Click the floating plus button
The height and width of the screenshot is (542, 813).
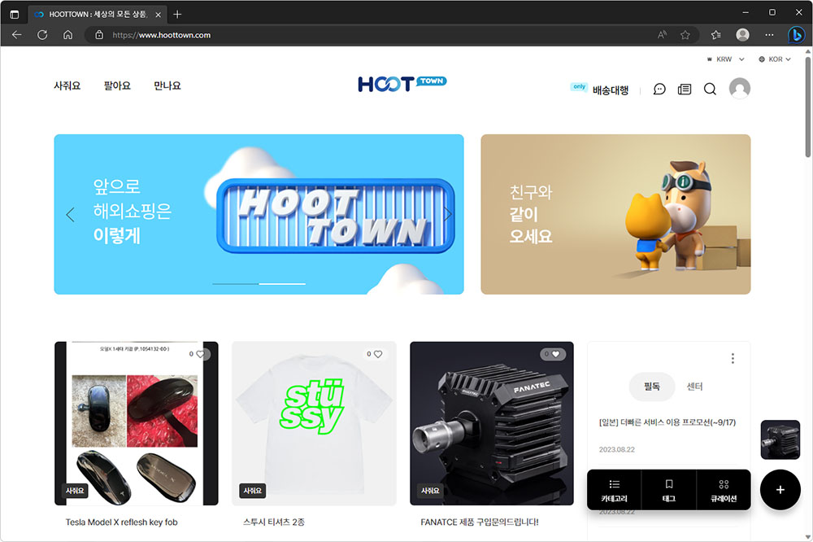point(780,490)
